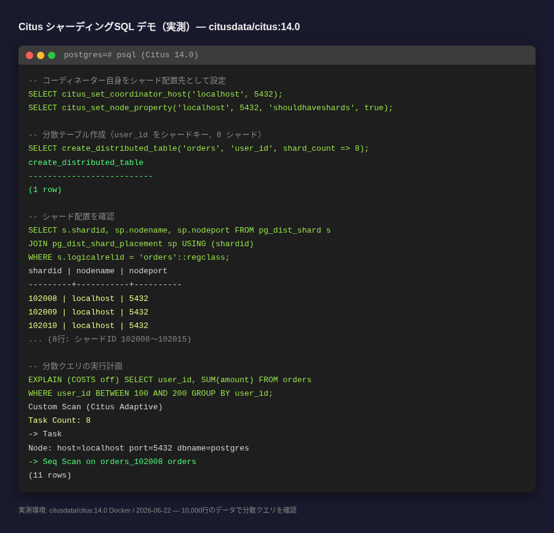The height and width of the screenshot is (533, 554).
Task: Click the terminal title 'postgres=# psql (Citus 14.0)'
Action: pos(131,55)
